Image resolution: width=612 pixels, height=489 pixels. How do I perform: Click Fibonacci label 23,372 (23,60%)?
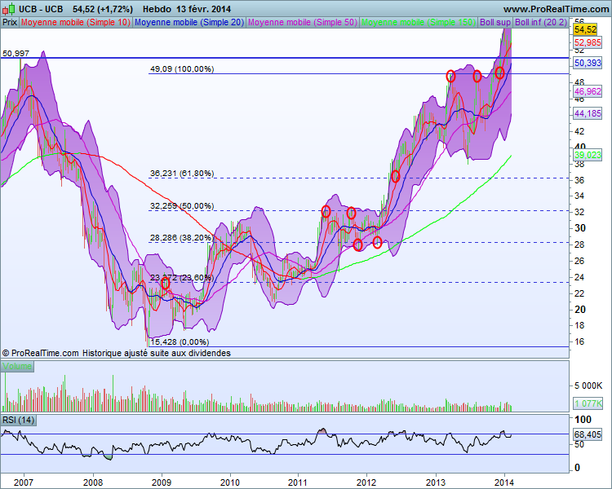click(182, 278)
